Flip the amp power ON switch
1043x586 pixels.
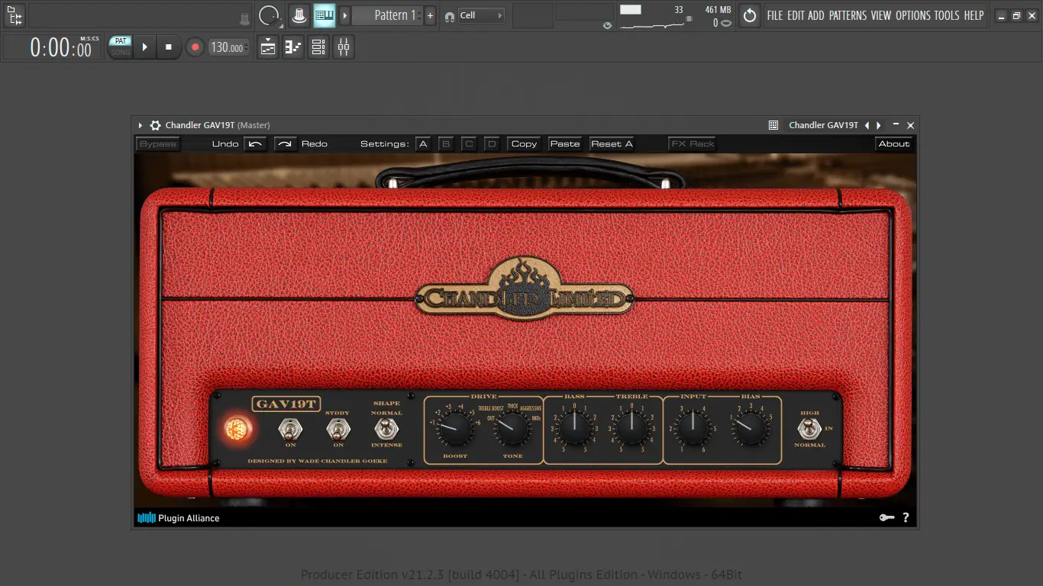click(x=290, y=429)
